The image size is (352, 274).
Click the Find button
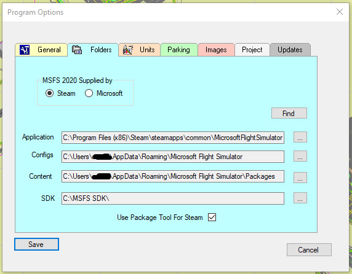tap(289, 114)
